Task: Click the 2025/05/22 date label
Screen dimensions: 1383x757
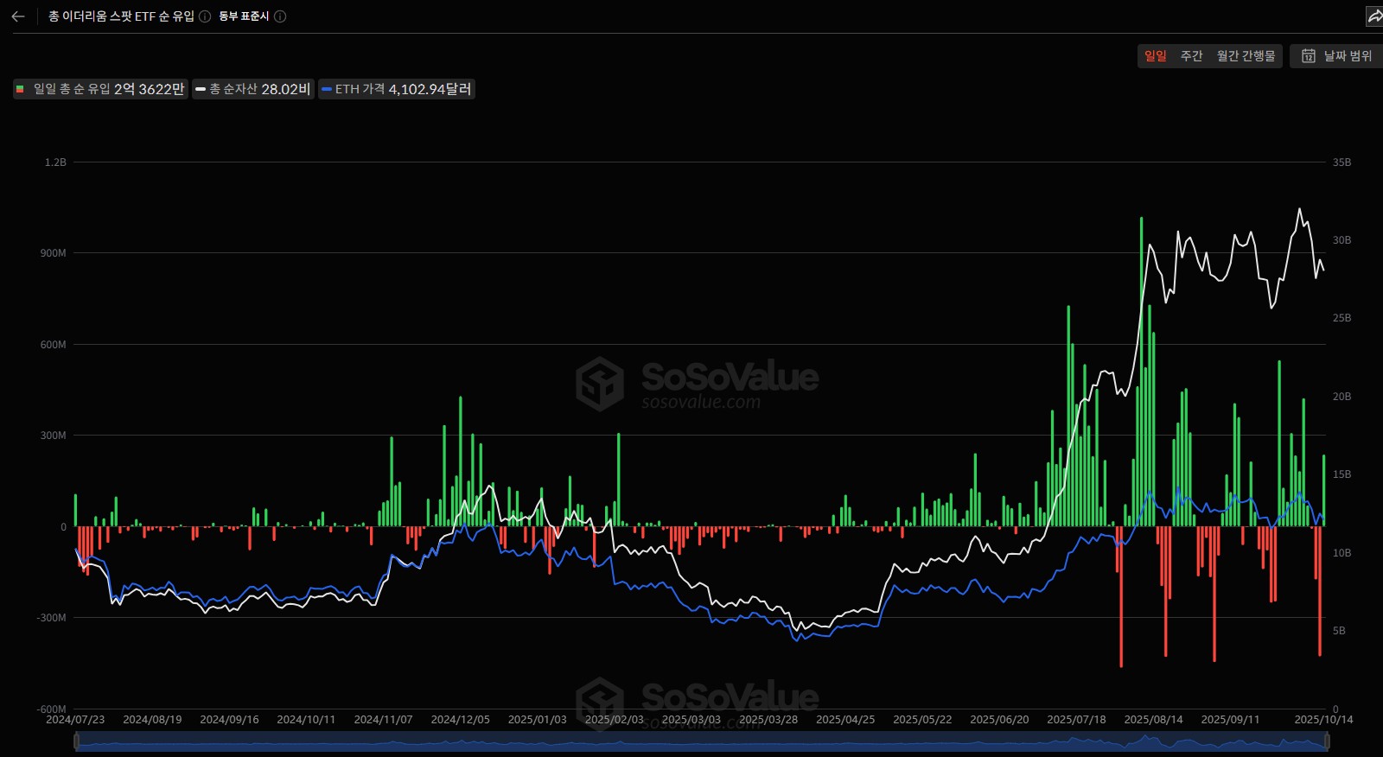Action: click(x=922, y=720)
